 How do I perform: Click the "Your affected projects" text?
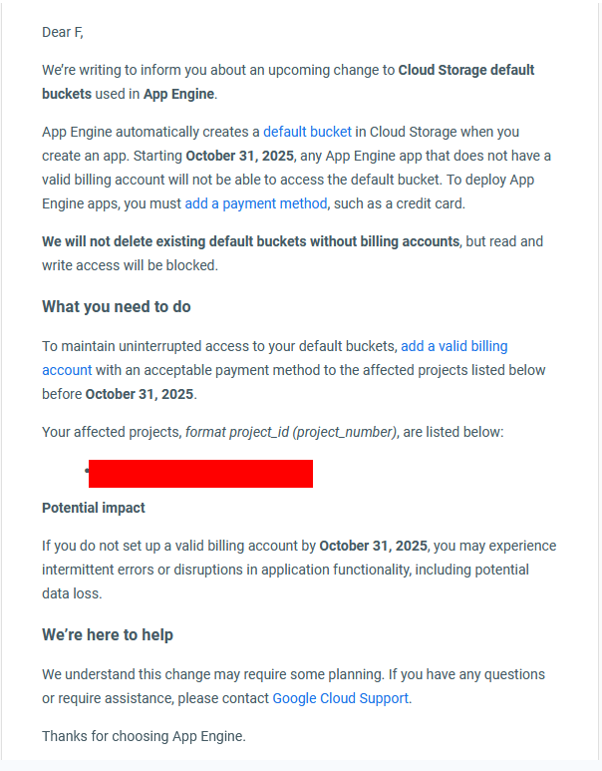pos(111,432)
